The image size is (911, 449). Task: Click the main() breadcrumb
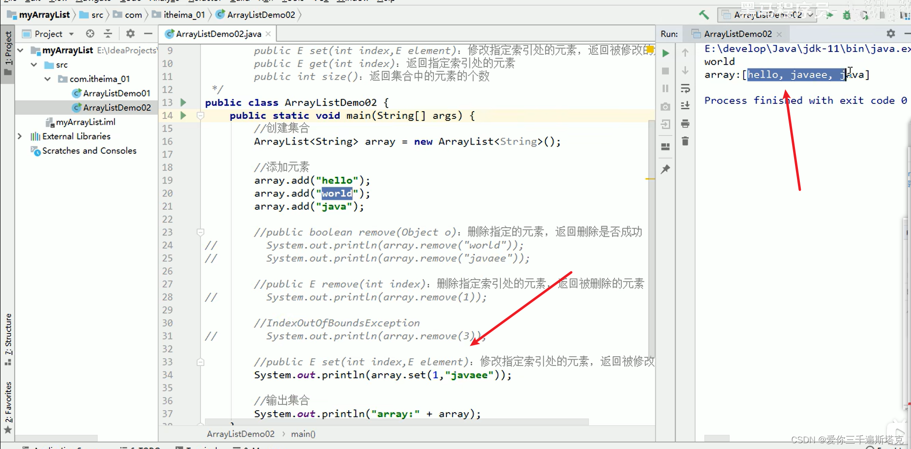tap(303, 433)
